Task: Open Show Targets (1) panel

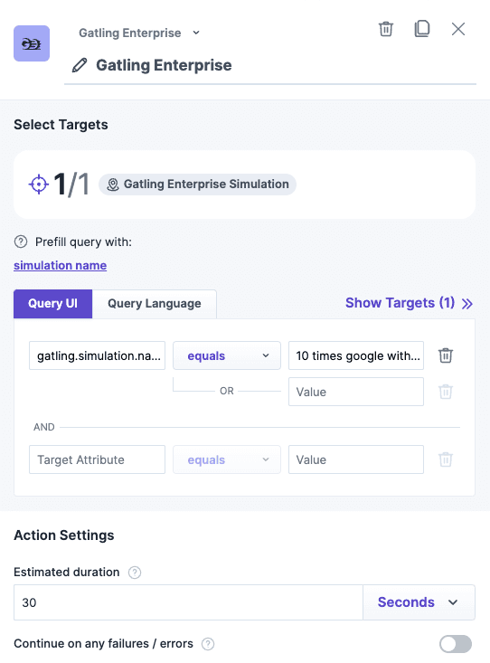Action: pyautogui.click(x=409, y=303)
